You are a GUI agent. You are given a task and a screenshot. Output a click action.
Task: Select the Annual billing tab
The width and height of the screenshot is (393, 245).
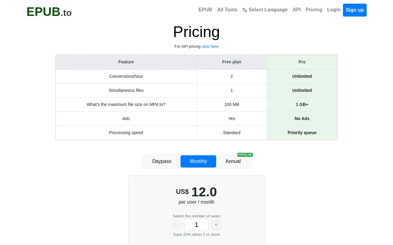[233, 161]
